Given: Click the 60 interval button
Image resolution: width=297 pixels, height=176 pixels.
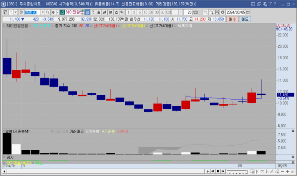Looking at the screenshot, I should click(x=162, y=12).
